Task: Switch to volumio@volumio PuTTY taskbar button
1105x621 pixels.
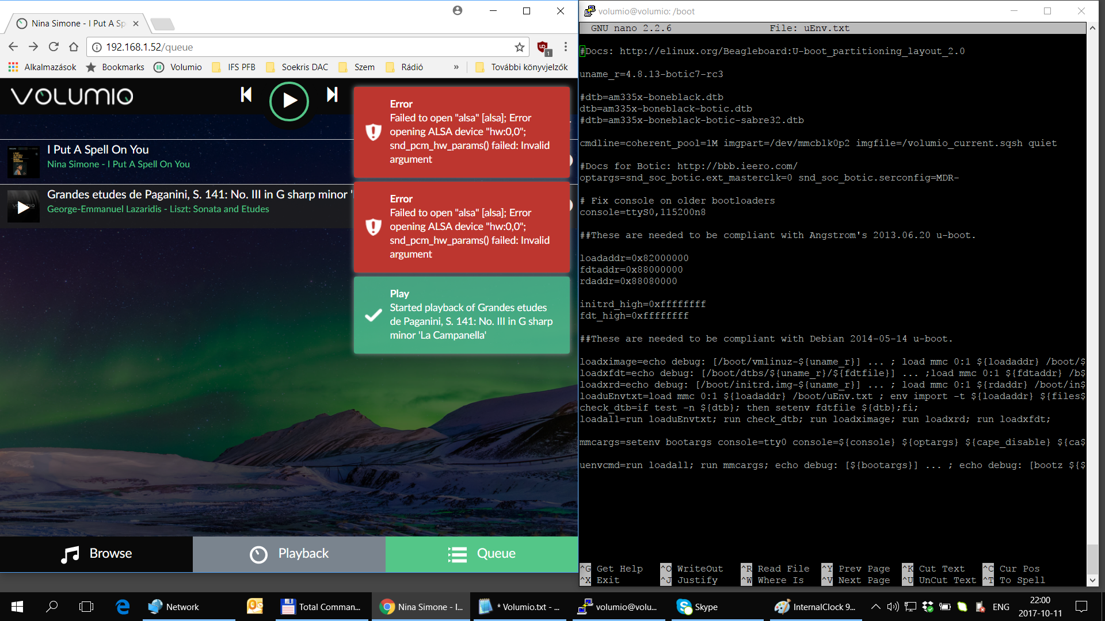Action: [619, 607]
